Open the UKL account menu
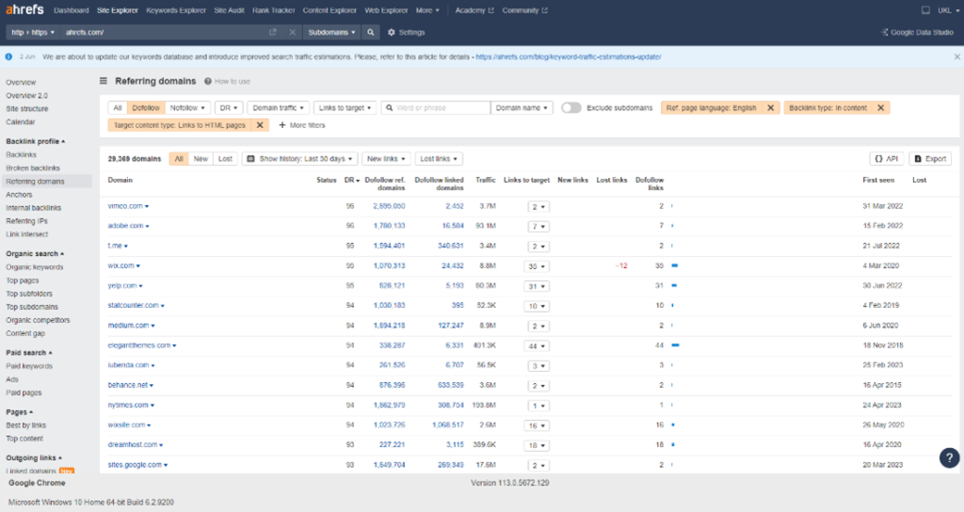 coord(949,10)
